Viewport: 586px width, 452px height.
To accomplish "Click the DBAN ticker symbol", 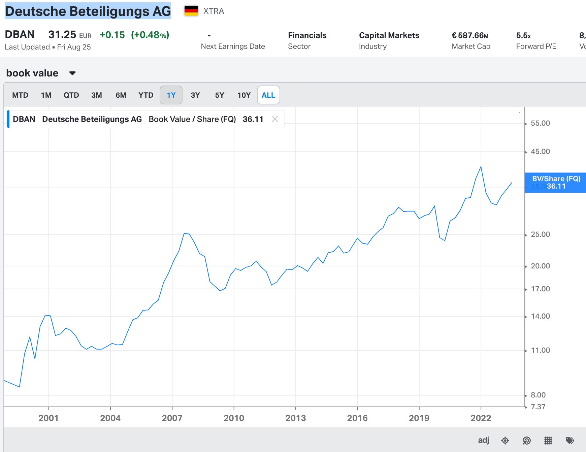I will click(20, 34).
